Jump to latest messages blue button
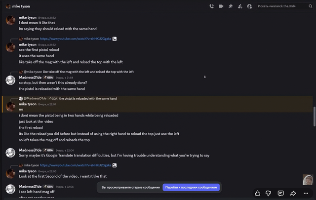Screen dimensions: 316x200 [191, 187]
